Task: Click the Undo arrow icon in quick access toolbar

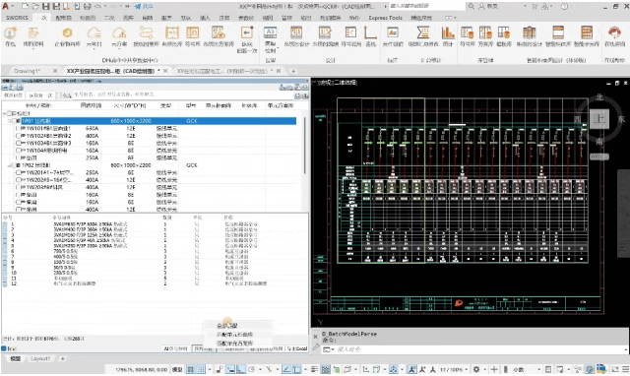Action: point(98,7)
